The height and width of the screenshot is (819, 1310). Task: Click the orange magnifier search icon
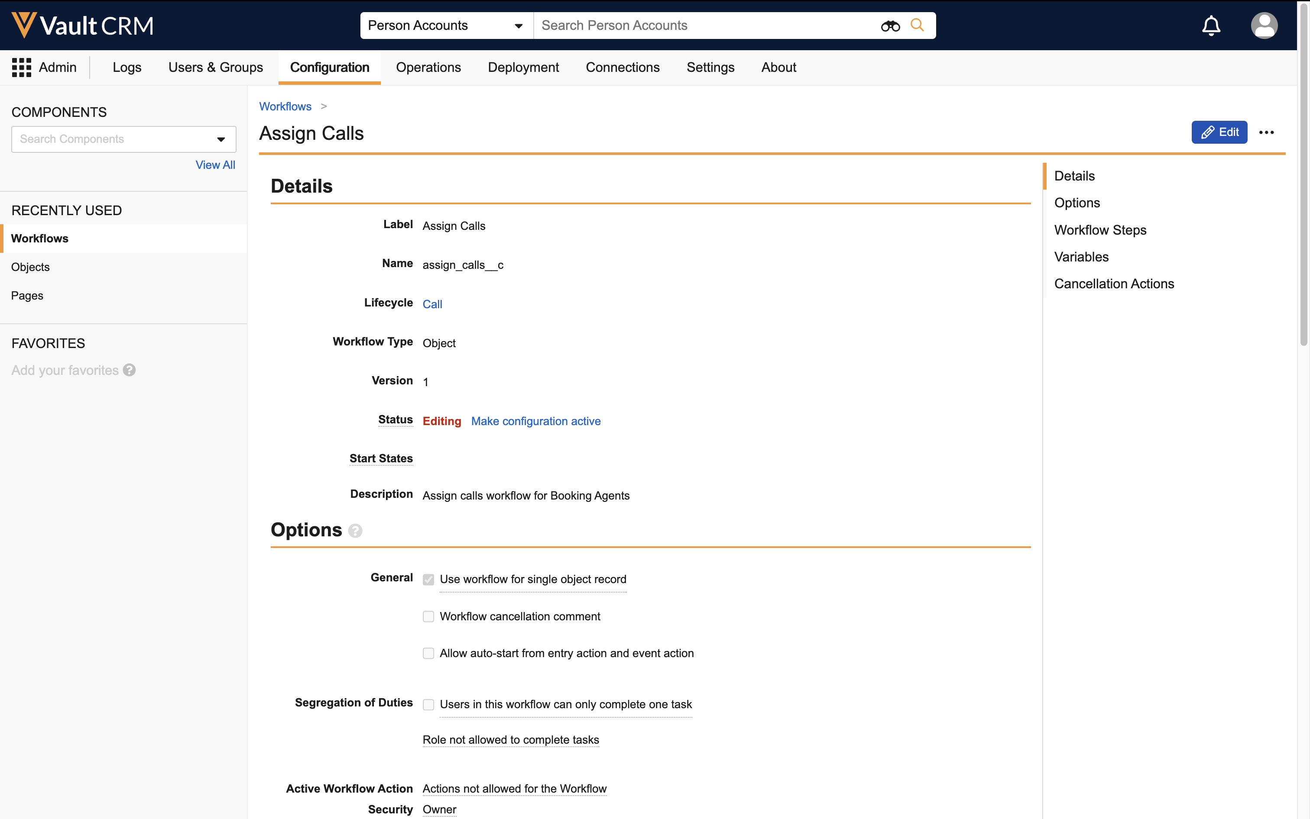coord(917,25)
